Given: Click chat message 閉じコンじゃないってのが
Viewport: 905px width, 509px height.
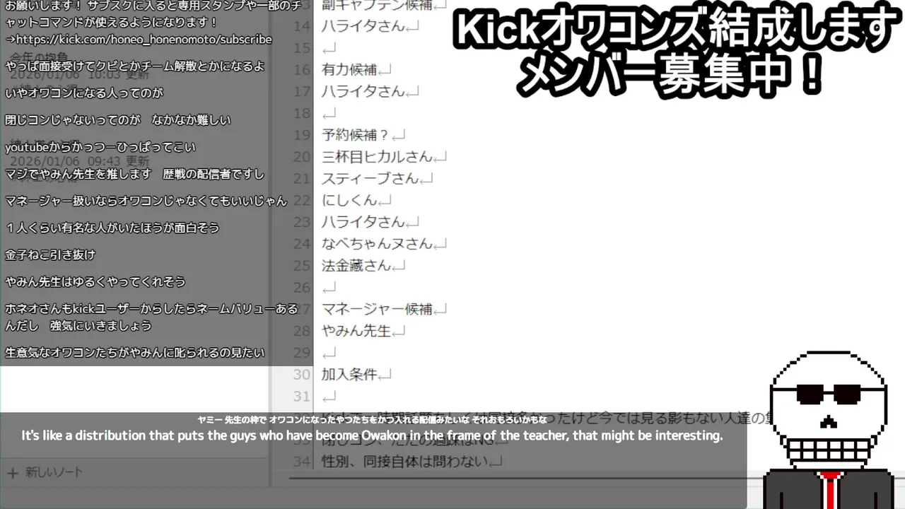Looking at the screenshot, I should tap(118, 120).
